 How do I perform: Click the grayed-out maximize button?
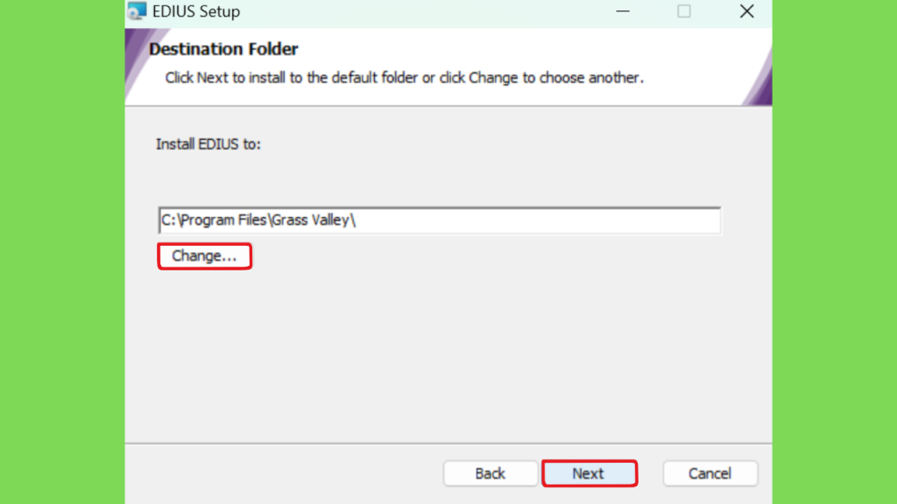pyautogui.click(x=683, y=10)
